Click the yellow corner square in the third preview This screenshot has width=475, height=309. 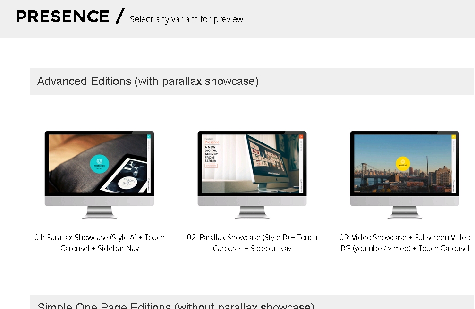click(453, 137)
